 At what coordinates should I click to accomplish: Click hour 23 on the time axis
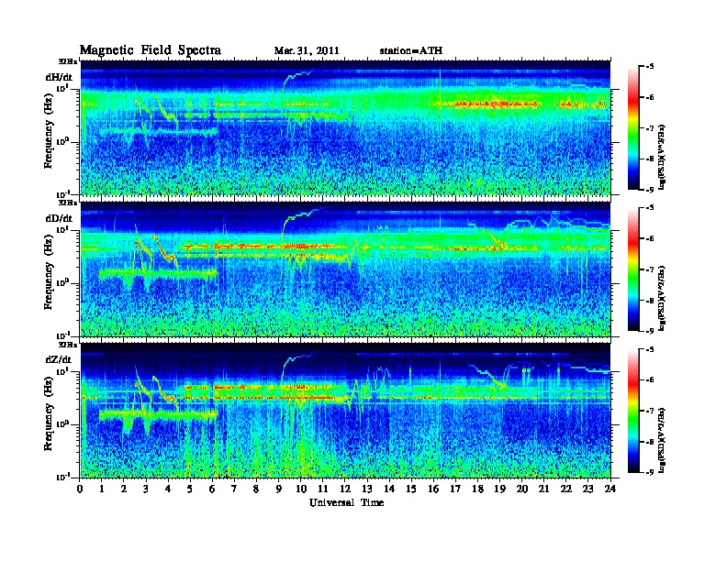pyautogui.click(x=588, y=489)
